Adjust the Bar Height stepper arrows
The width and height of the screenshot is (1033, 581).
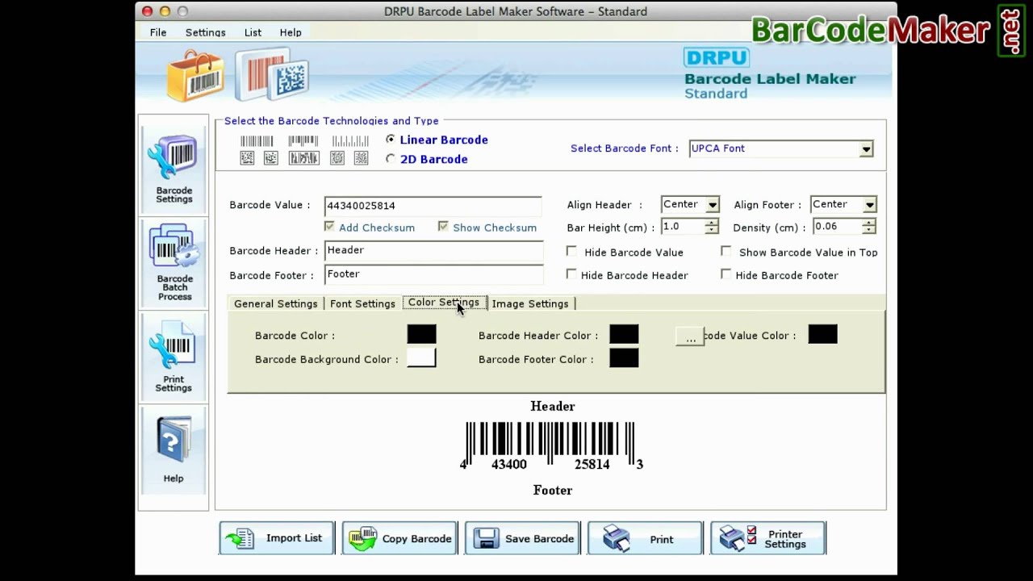coord(711,227)
